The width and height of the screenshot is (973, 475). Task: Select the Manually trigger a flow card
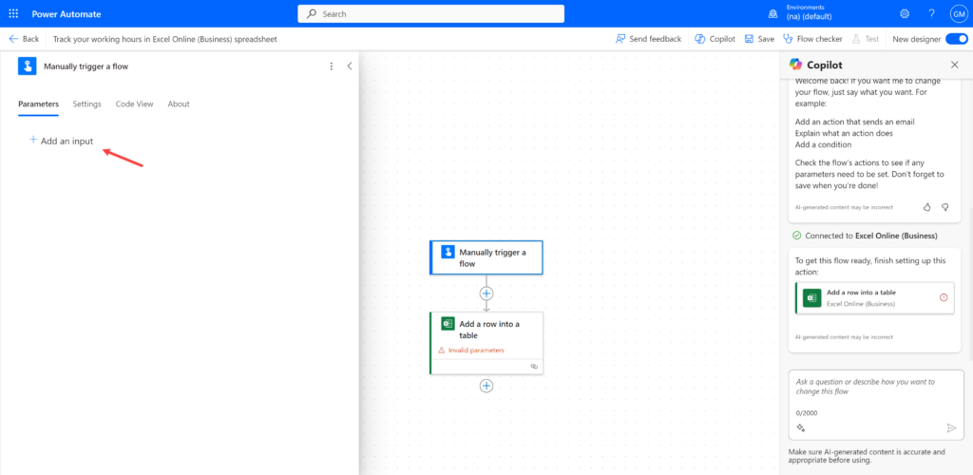pos(486,257)
